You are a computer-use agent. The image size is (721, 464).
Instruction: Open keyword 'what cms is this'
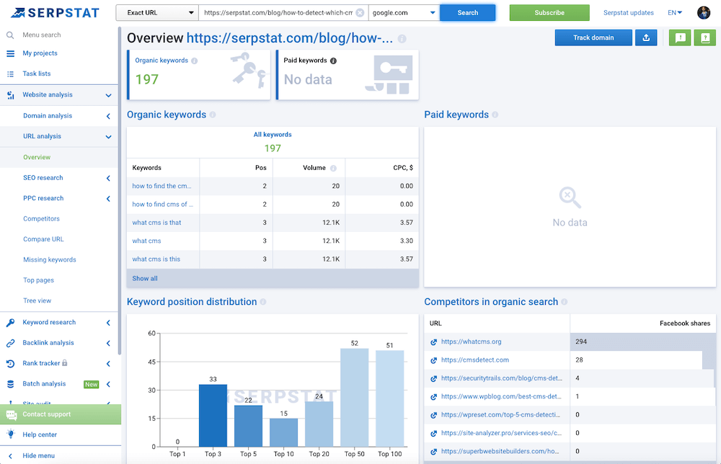(x=156, y=259)
